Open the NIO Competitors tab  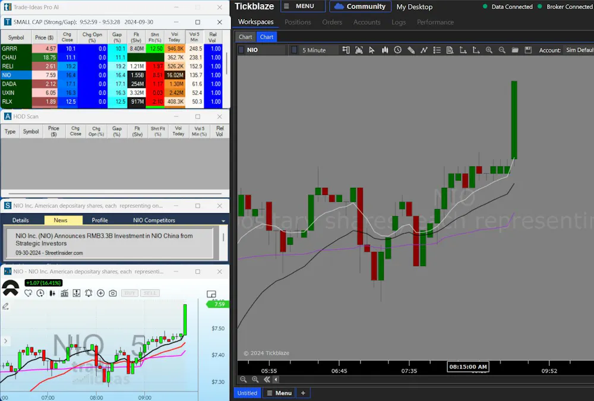(154, 220)
